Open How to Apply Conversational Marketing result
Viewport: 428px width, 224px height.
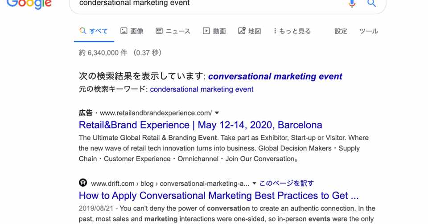tap(218, 195)
